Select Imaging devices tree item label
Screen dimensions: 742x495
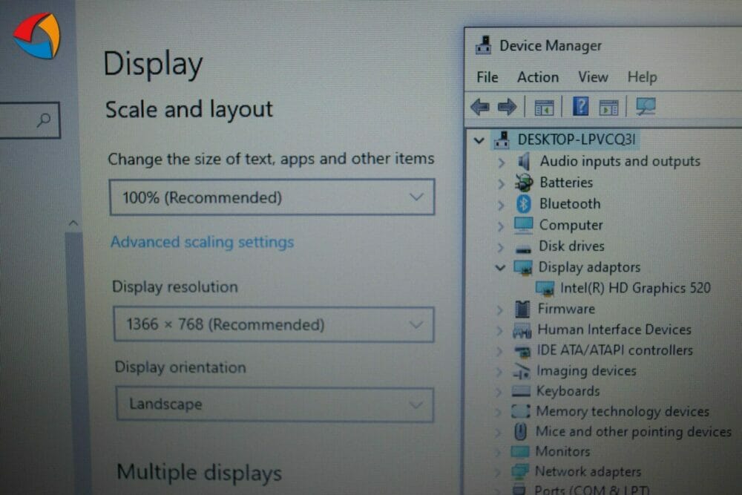[586, 370]
